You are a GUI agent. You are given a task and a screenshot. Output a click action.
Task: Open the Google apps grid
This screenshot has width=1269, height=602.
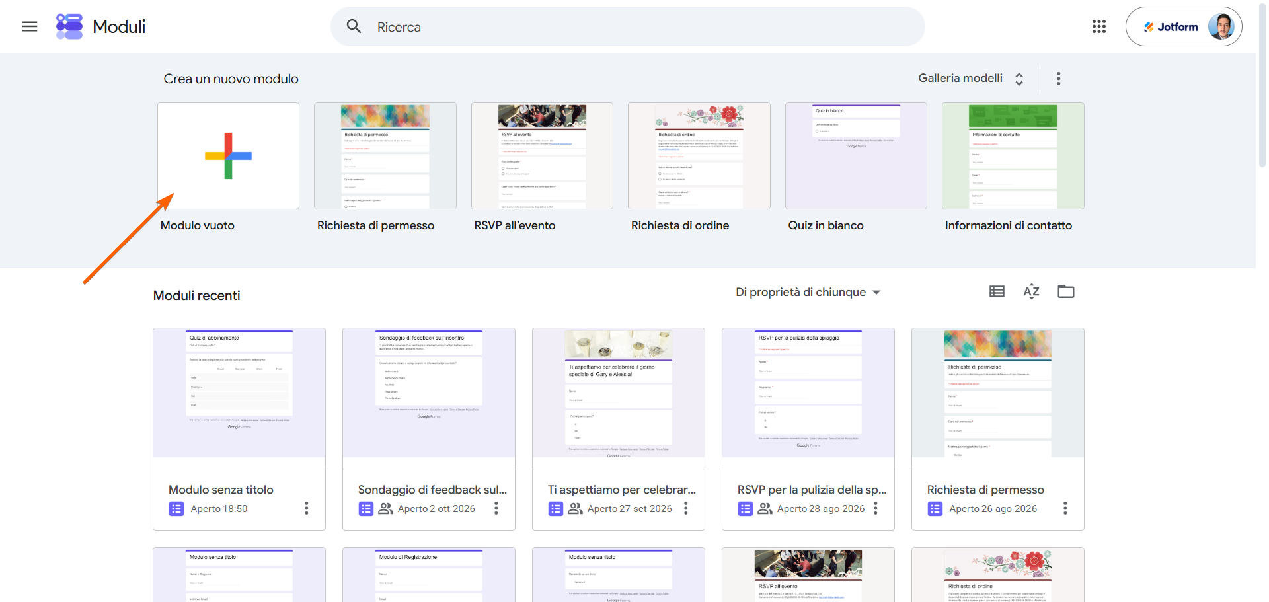click(1098, 26)
